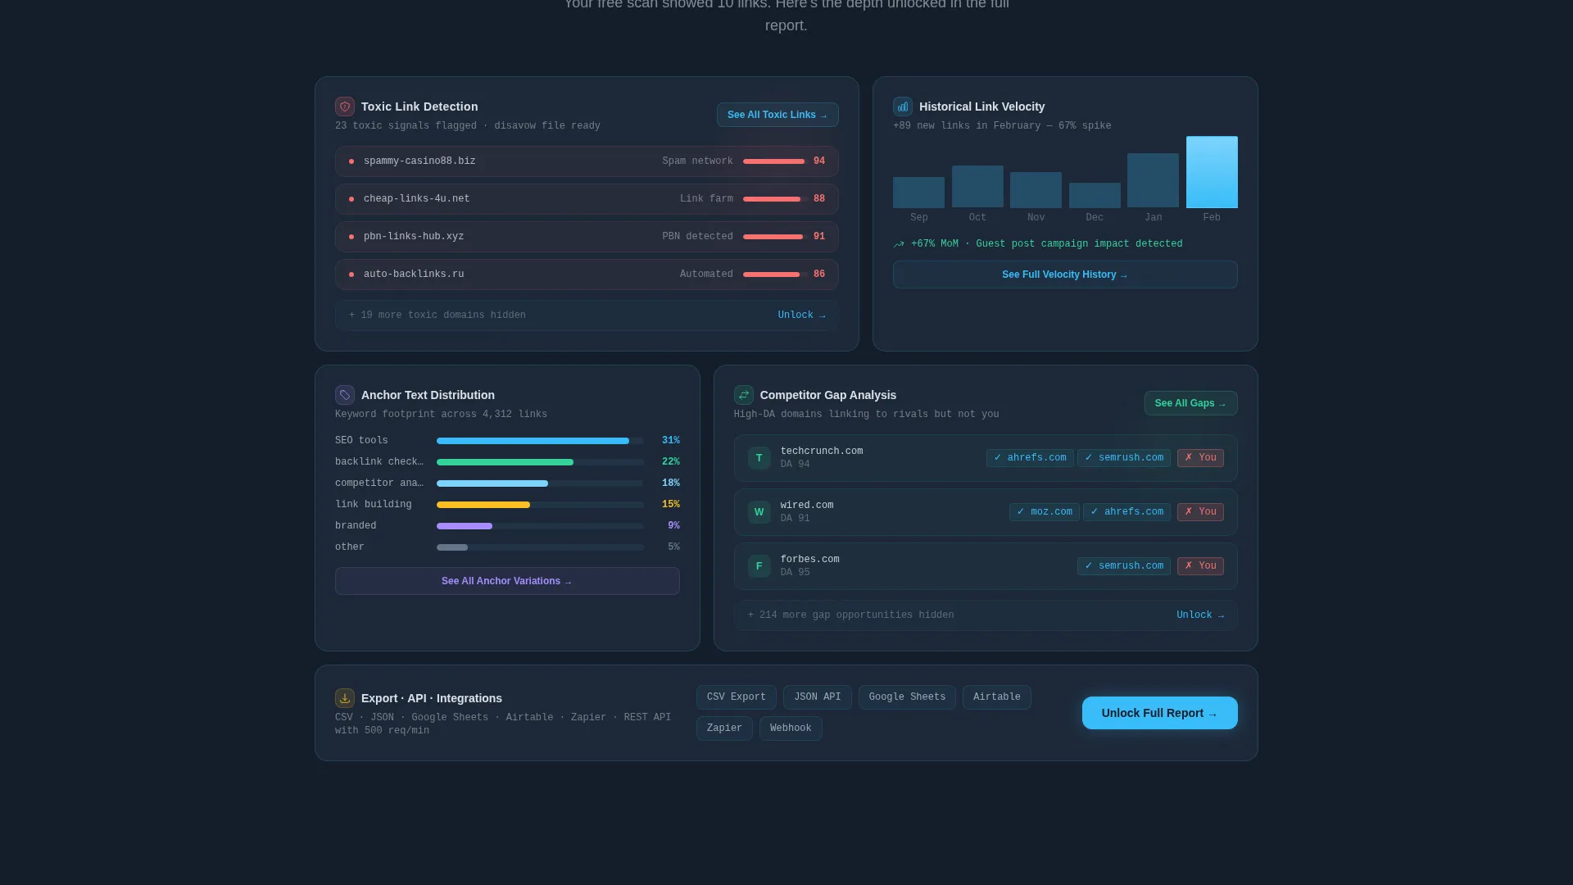Screen dimensions: 1573x885
Task: Click semrush.com tag in techcrunch.com row
Action: click(x=1124, y=458)
